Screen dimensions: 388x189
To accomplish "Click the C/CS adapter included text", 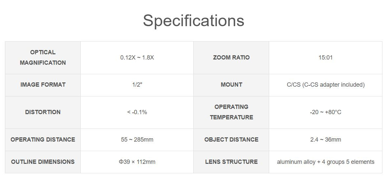I will [x=325, y=85].
